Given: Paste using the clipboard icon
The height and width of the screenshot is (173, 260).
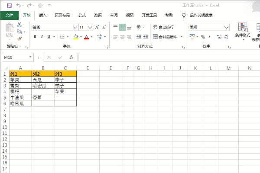Looking at the screenshot, I should click(x=10, y=28).
